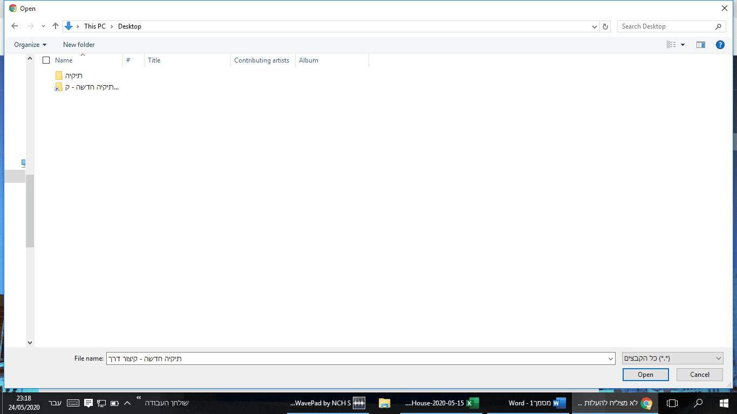The height and width of the screenshot is (414, 737).
Task: Go back using the back arrow
Action: coord(15,26)
